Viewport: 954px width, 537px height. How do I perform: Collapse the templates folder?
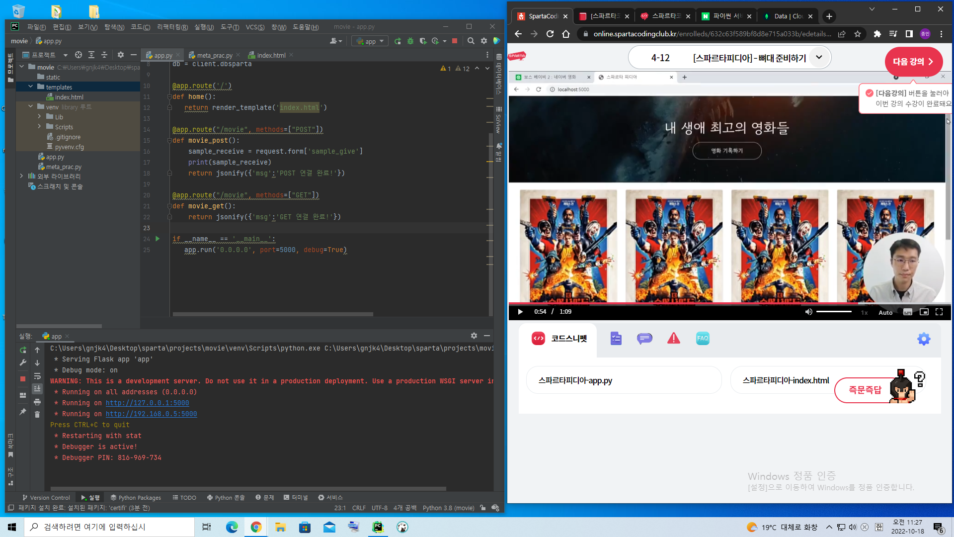pyautogui.click(x=31, y=87)
